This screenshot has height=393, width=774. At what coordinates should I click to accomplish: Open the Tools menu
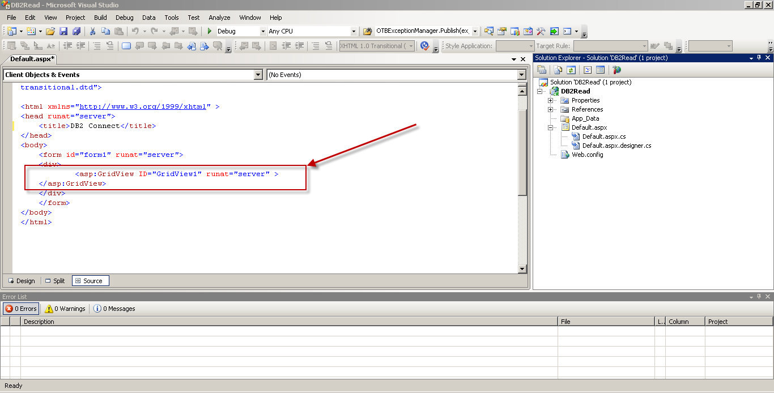pos(172,18)
